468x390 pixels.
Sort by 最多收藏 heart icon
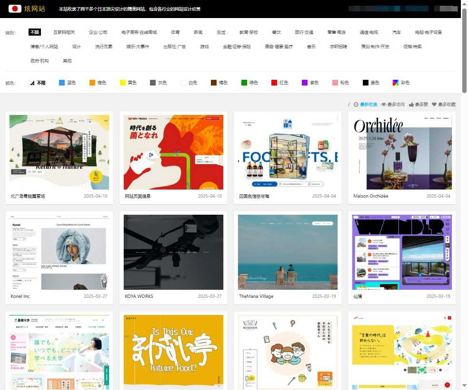click(434, 105)
